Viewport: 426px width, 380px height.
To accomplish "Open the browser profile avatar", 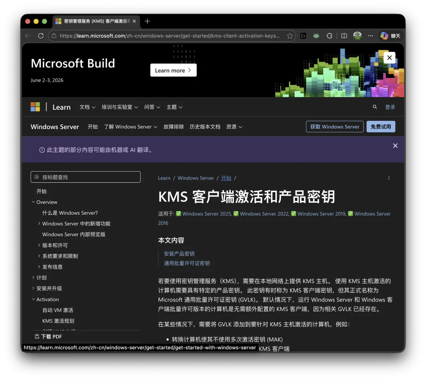I will (x=357, y=36).
